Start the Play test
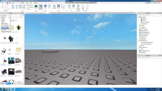 pyautogui.click(x=70, y=7)
